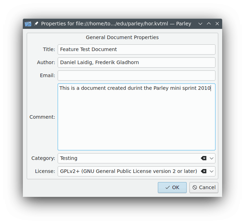
Task: Close the Properties dialog
Action: (x=217, y=24)
